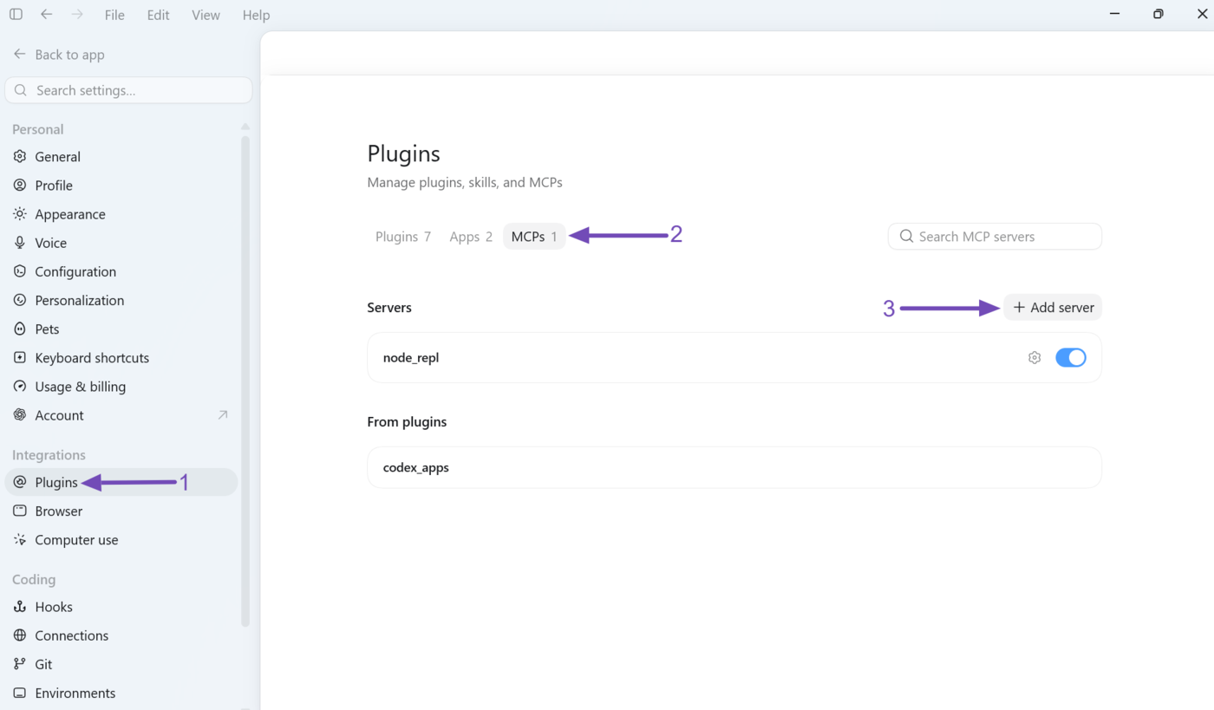Minimize the application window
The image size is (1214, 710).
(1115, 14)
